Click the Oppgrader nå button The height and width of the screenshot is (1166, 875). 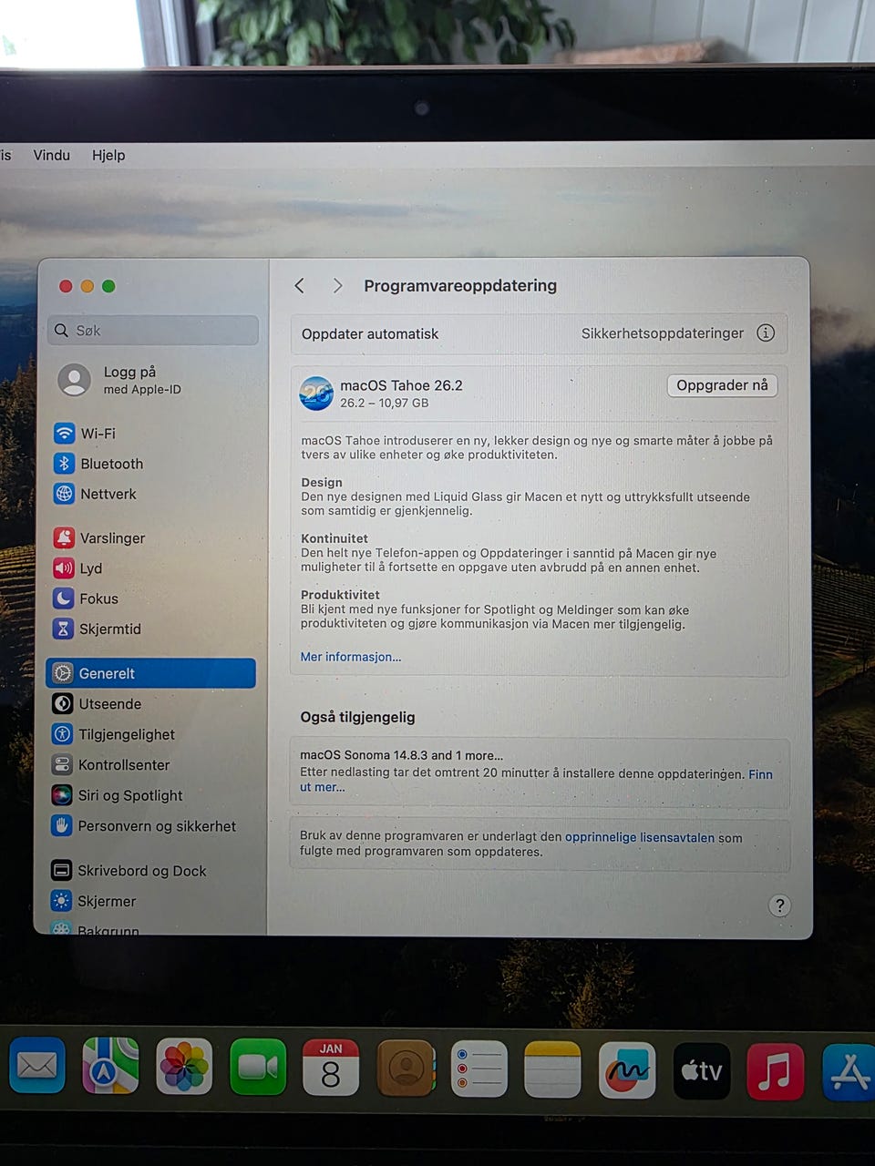722,385
